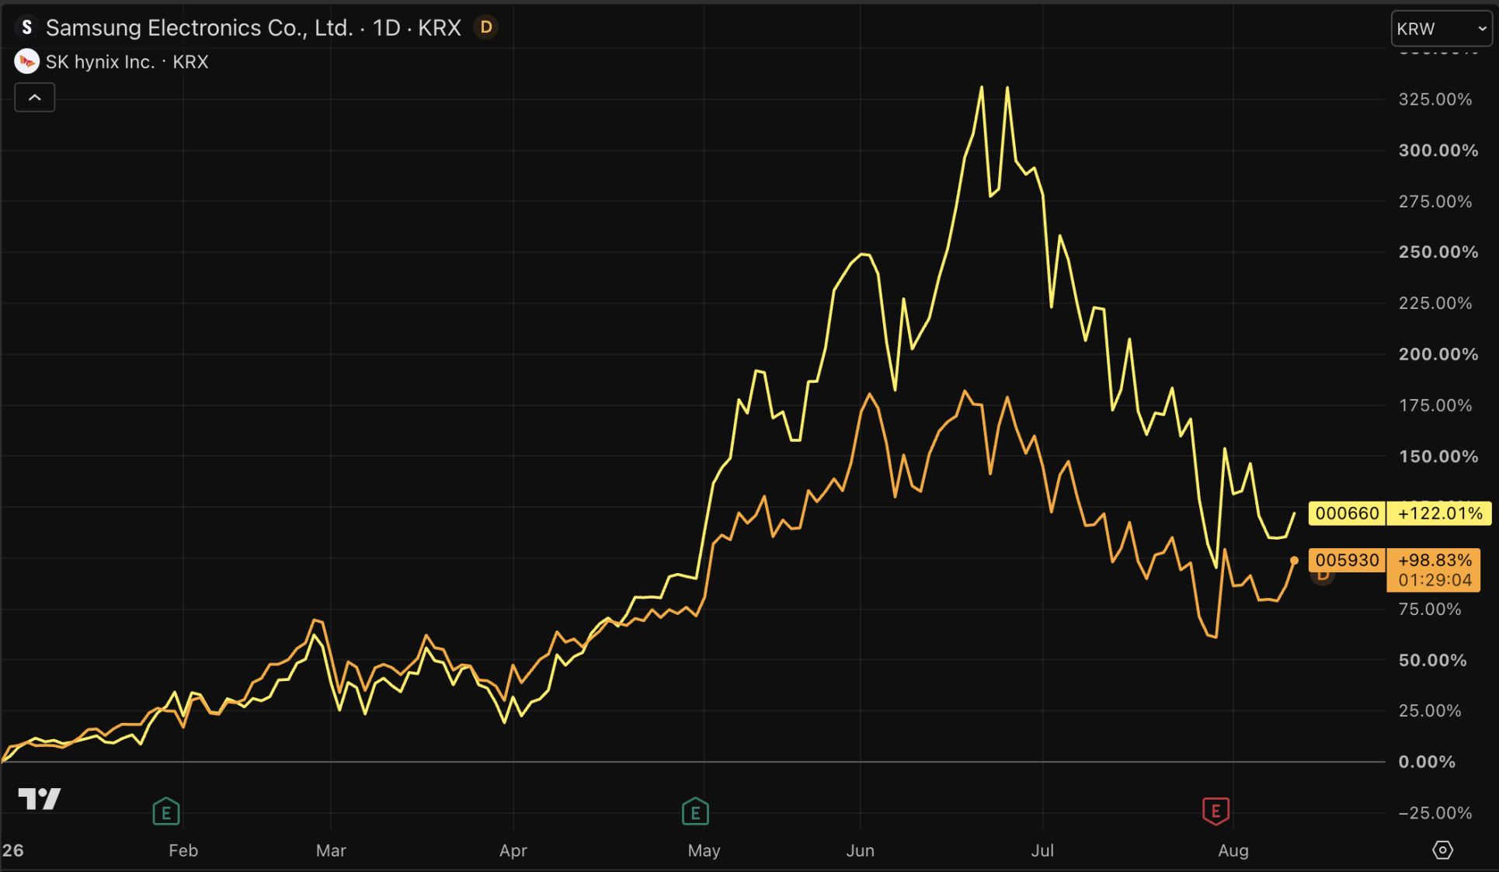The width and height of the screenshot is (1499, 872).
Task: Click the Jun label on time axis
Action: [x=861, y=850]
